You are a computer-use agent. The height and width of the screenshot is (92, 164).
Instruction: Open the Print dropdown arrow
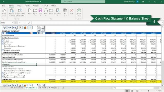[x=46, y=16]
